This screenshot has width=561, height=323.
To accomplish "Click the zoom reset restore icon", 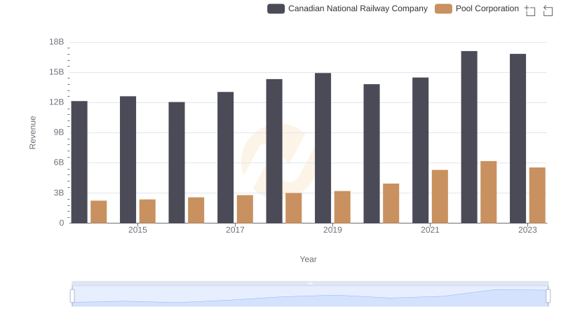I will pos(548,11).
